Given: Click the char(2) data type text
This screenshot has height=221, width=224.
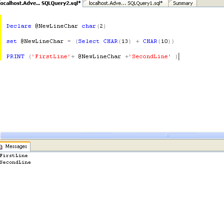Looking at the screenshot, I should 94,26.
